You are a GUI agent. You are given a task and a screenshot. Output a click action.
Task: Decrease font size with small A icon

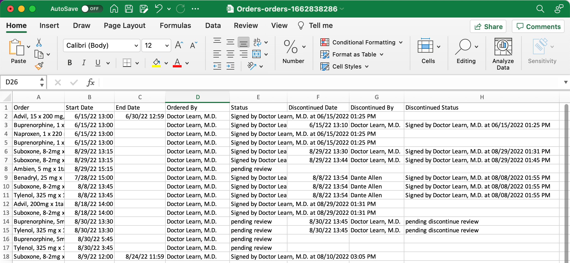[x=193, y=45]
